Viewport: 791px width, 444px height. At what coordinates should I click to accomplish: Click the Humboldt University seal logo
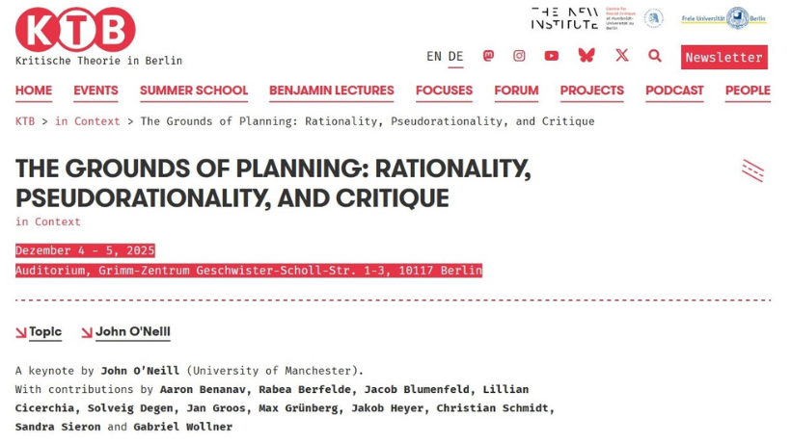[x=654, y=18]
